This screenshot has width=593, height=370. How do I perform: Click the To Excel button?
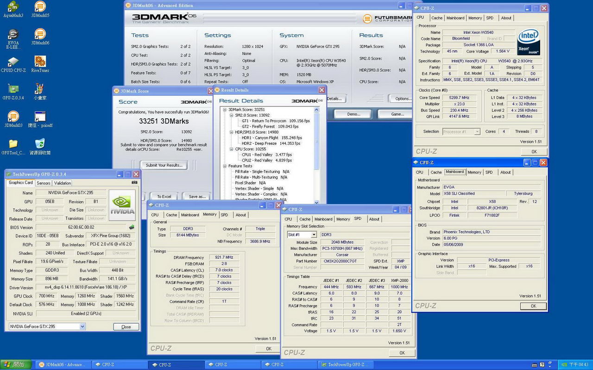pyautogui.click(x=164, y=197)
